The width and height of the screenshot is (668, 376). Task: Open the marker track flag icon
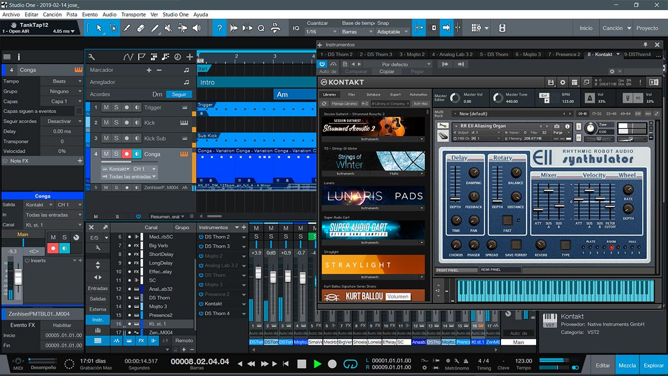coord(141,57)
